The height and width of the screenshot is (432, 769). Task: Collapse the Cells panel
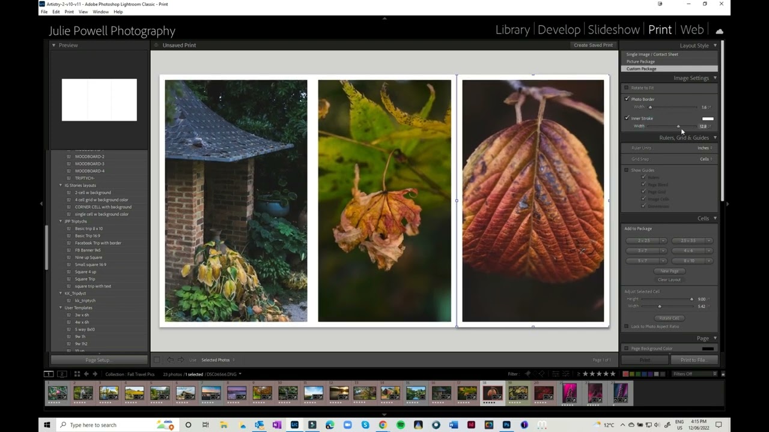pos(715,218)
